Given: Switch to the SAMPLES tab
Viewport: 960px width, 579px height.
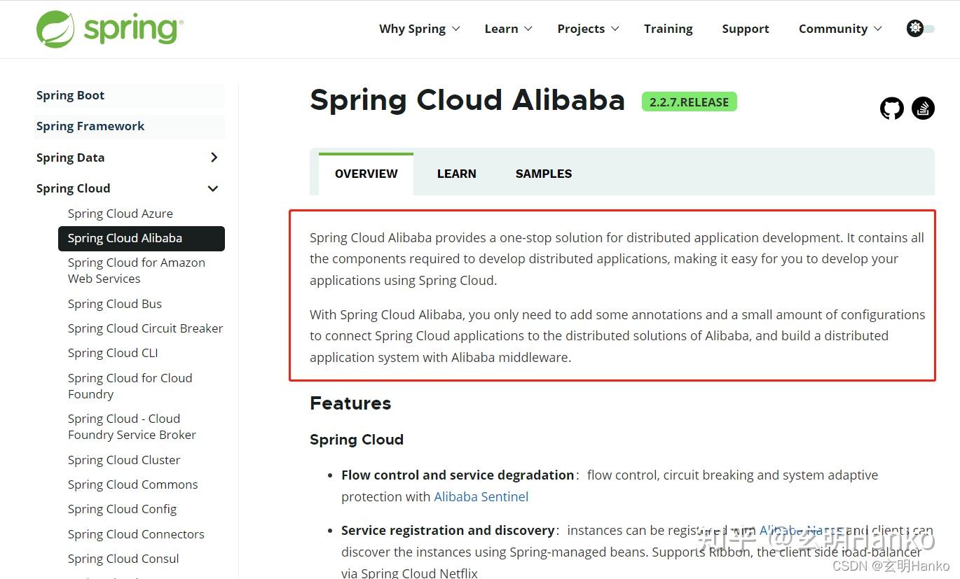Looking at the screenshot, I should click(544, 174).
